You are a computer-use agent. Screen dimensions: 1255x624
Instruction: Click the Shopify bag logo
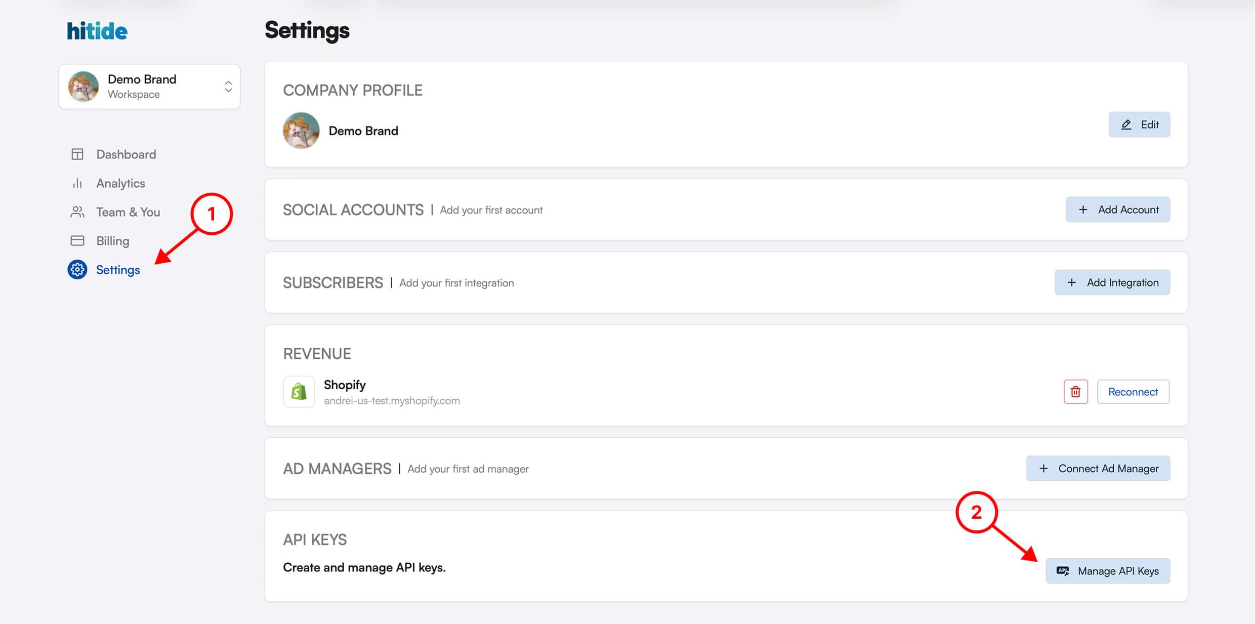click(x=299, y=392)
